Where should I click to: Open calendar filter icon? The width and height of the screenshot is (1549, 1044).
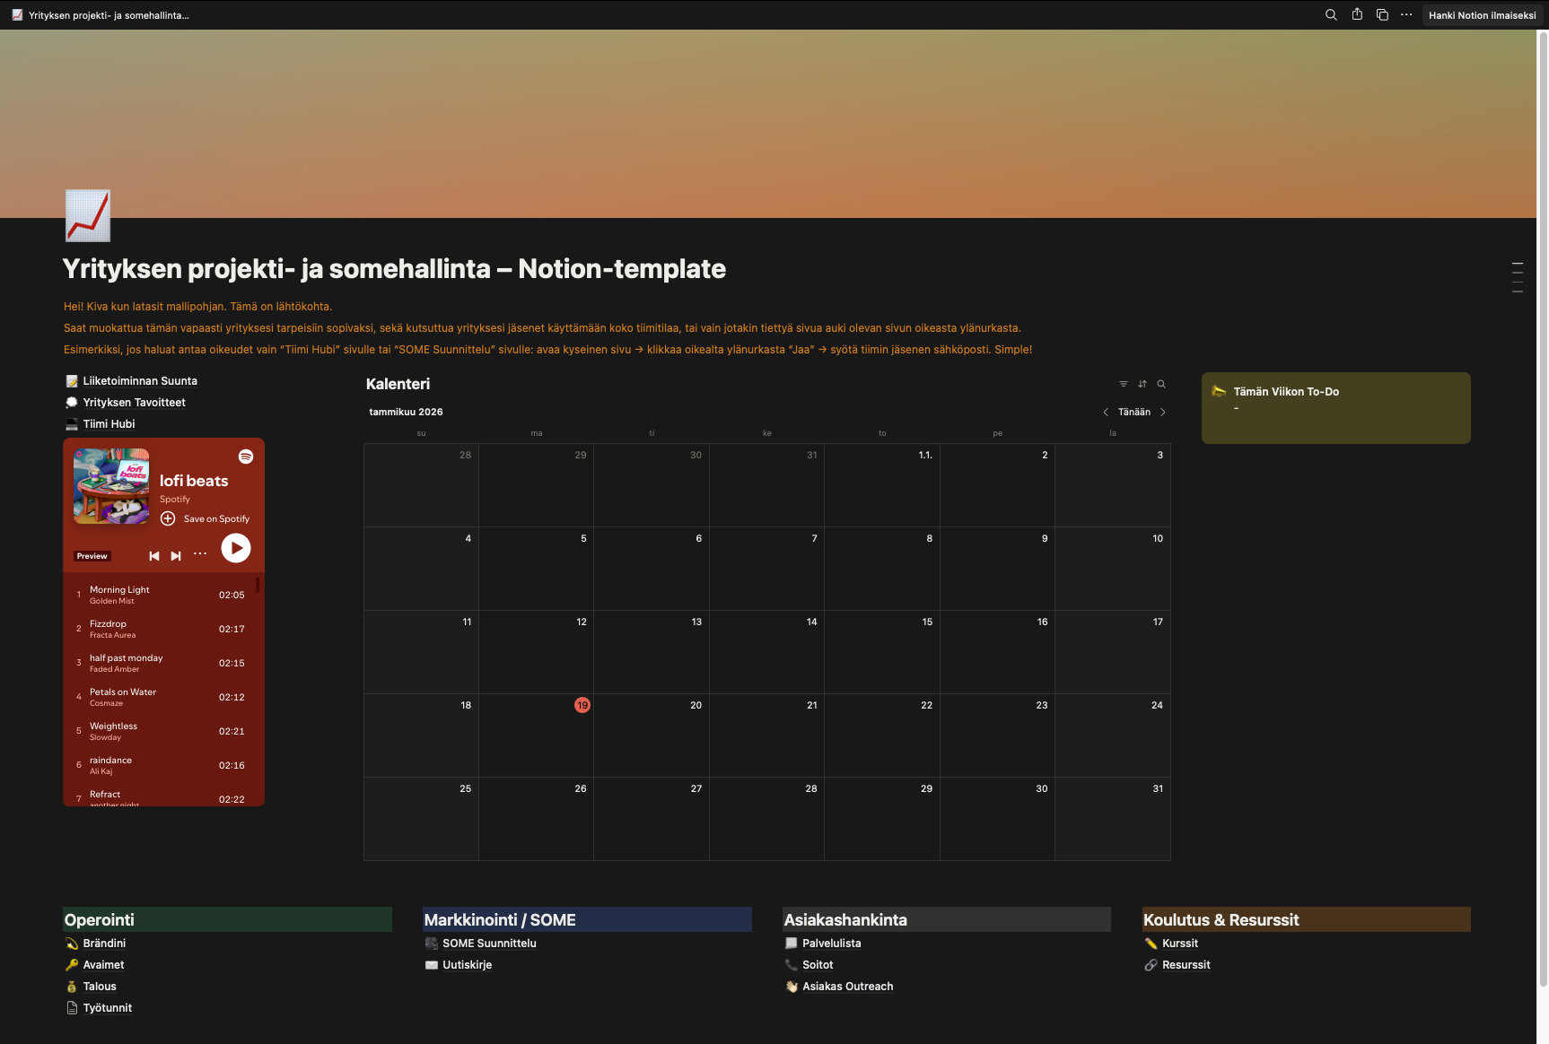[1124, 384]
